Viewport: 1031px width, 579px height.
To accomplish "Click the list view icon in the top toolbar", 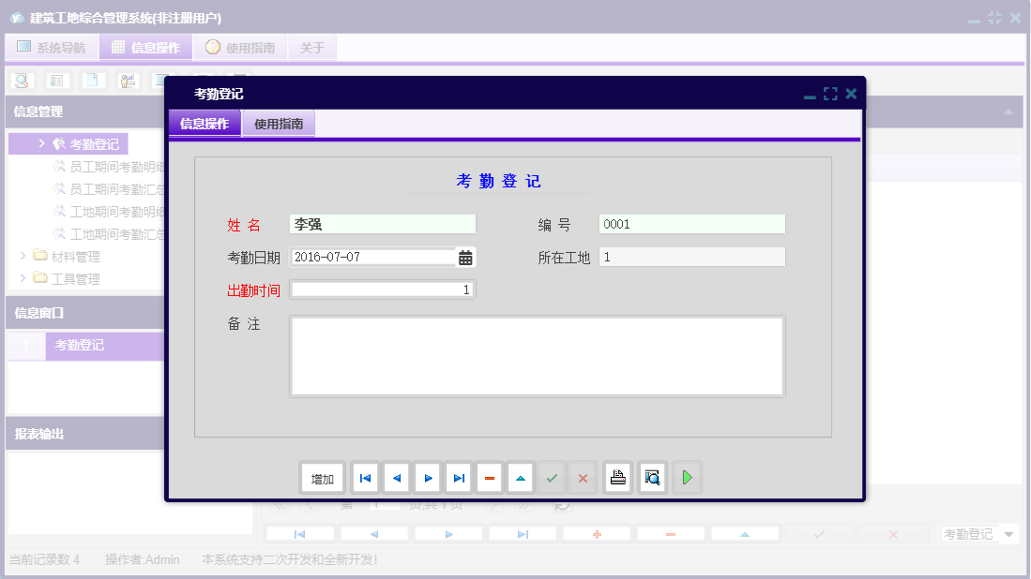I will click(x=56, y=81).
